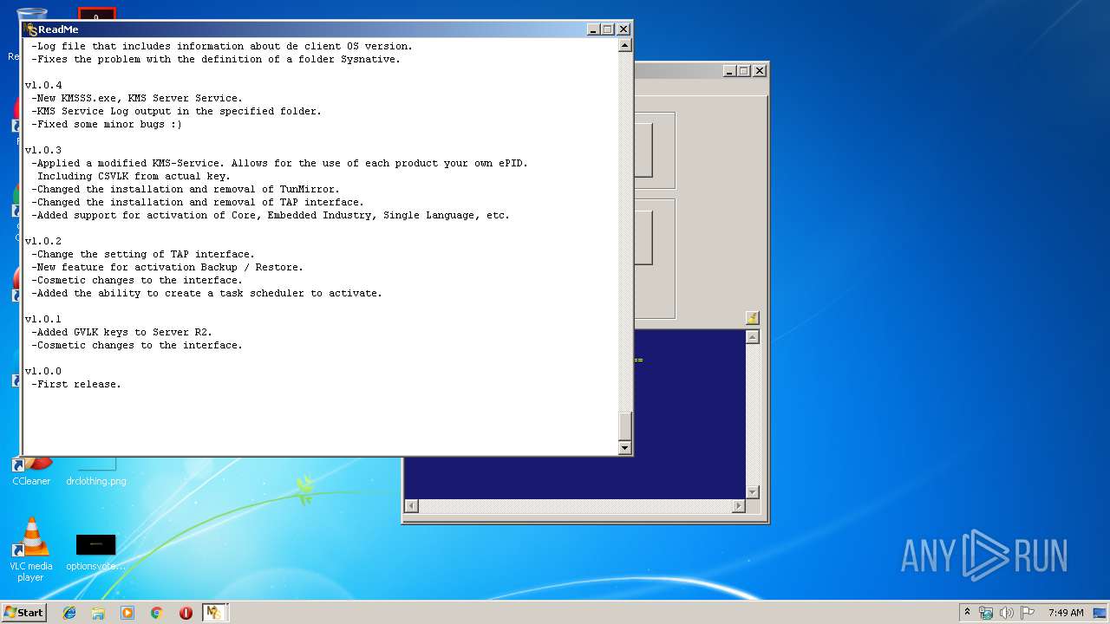Click the broom clear-log icon in background window
Screen dimensions: 1110x624
752,318
